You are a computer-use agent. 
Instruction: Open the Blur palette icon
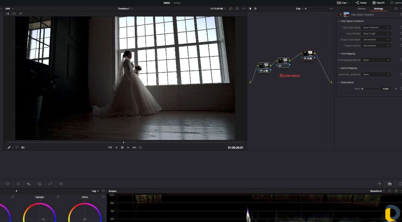tap(29, 184)
